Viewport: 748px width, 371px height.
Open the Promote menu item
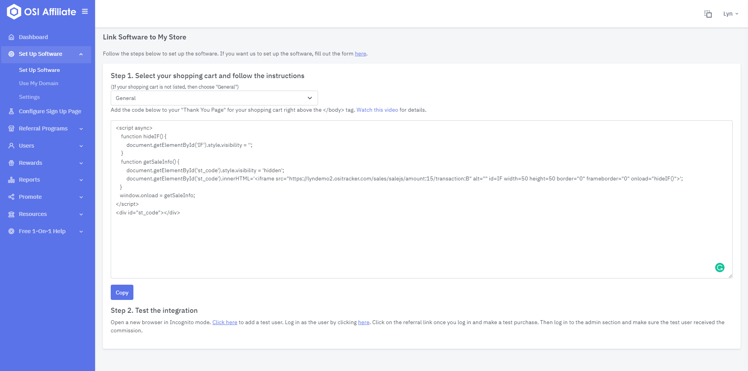(46, 197)
